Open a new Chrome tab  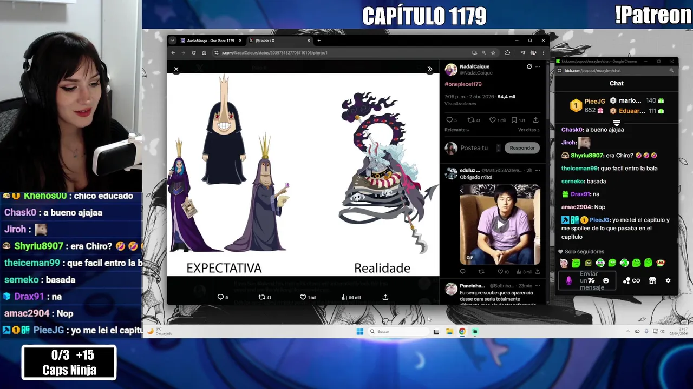319,41
